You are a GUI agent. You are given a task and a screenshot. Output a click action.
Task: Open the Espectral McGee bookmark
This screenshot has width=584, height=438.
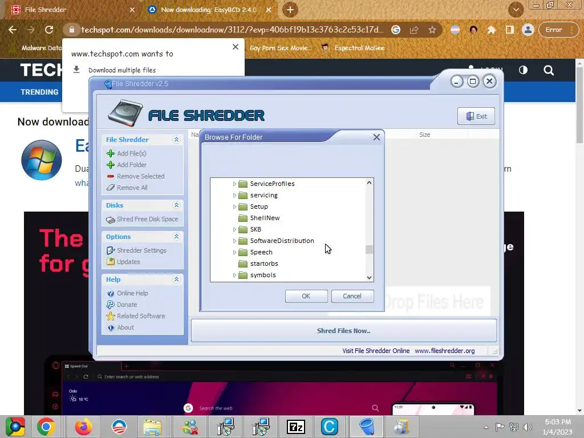click(x=352, y=48)
